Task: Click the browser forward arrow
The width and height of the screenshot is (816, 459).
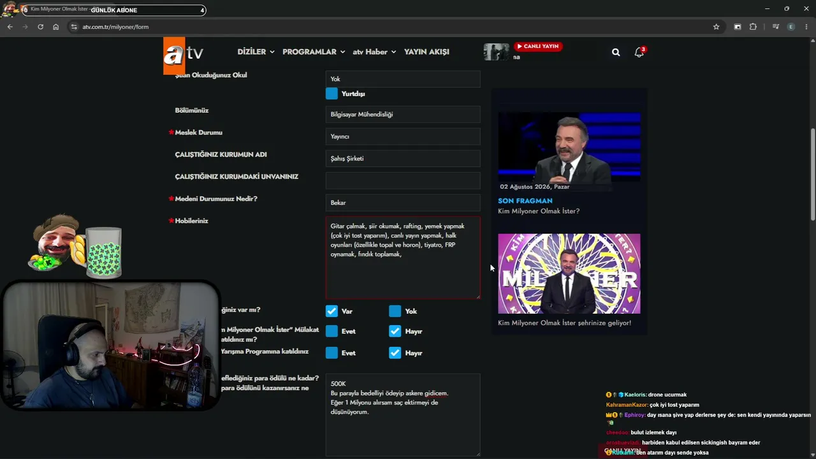Action: point(25,27)
